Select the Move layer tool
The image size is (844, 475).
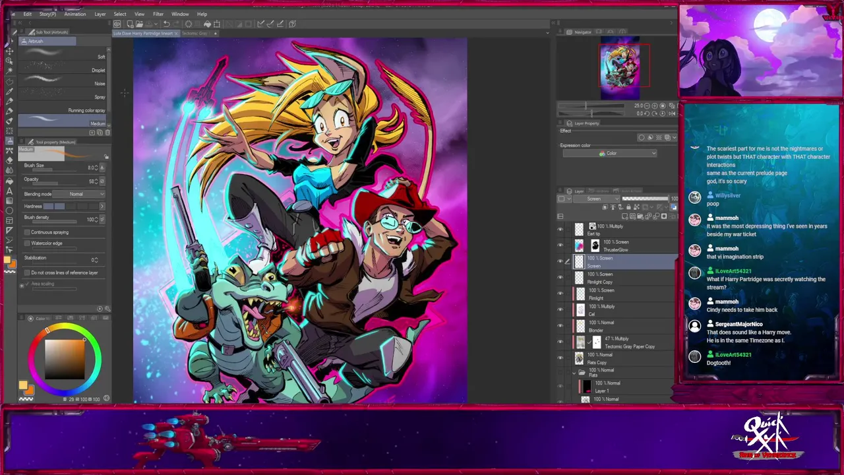(x=9, y=51)
